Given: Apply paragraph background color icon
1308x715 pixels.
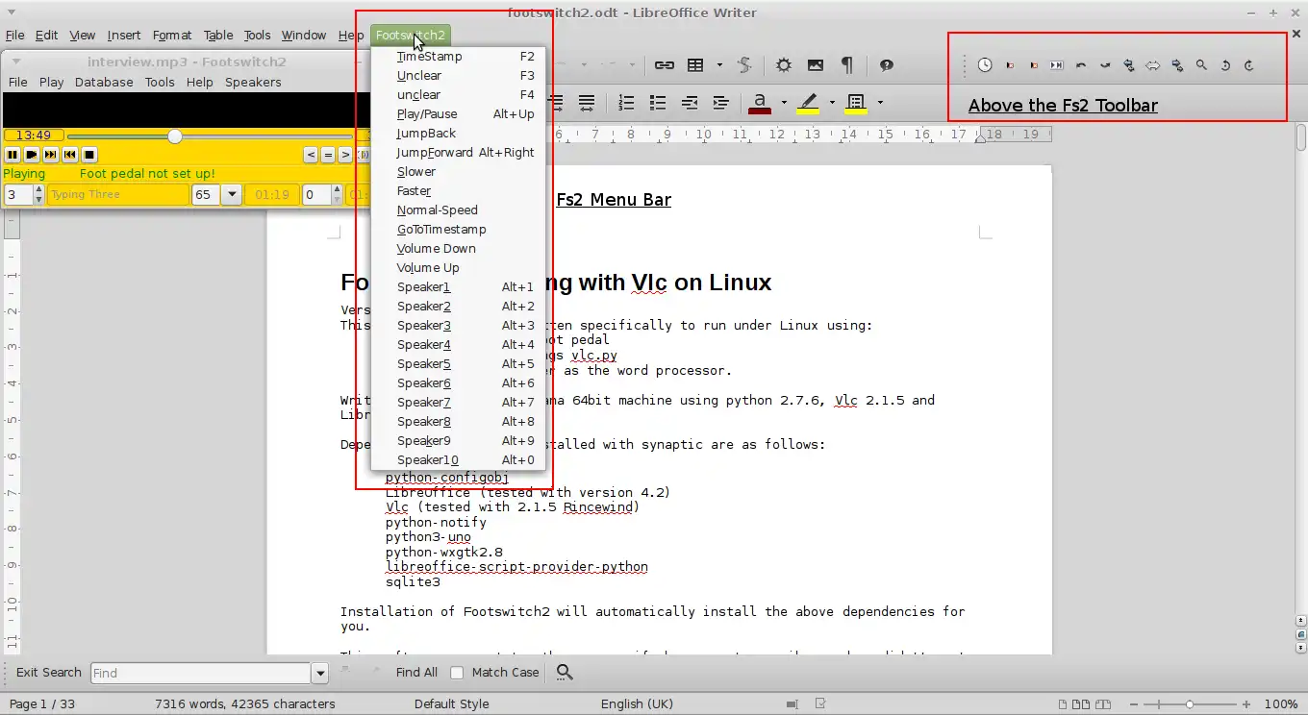Looking at the screenshot, I should (856, 102).
